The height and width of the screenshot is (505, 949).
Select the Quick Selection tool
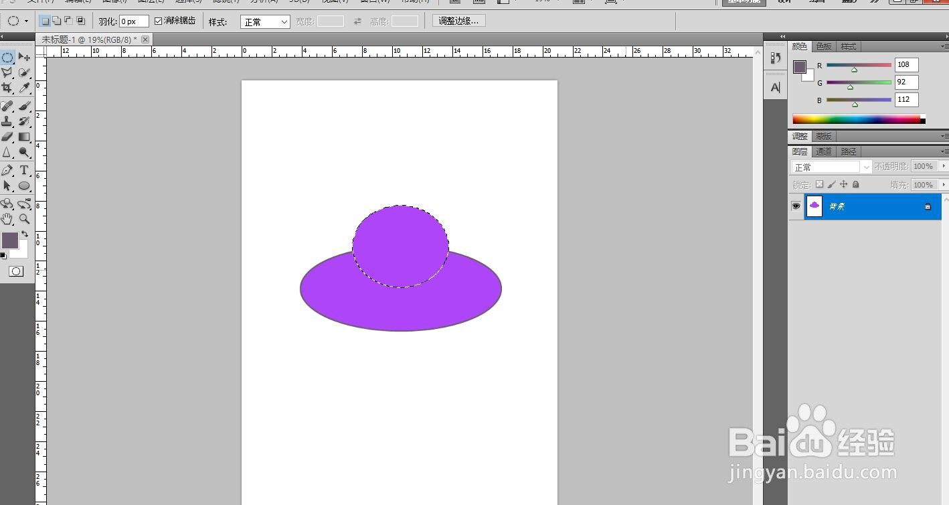point(24,72)
